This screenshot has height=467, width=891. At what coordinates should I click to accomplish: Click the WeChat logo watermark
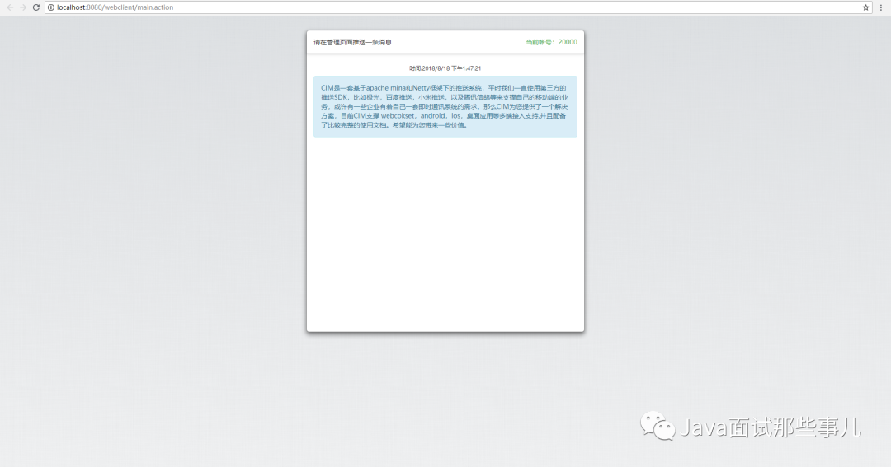[x=658, y=427]
